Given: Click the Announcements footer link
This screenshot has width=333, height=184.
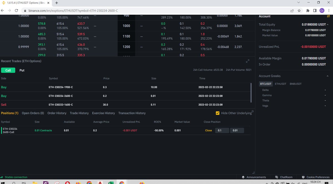Looking at the screenshot, I should [x=256, y=177].
